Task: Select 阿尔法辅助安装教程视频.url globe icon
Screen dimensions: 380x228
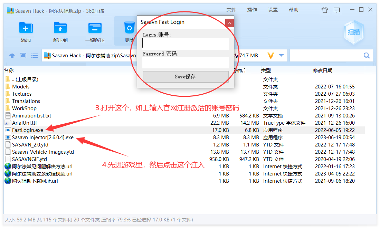Action: coord(8,174)
